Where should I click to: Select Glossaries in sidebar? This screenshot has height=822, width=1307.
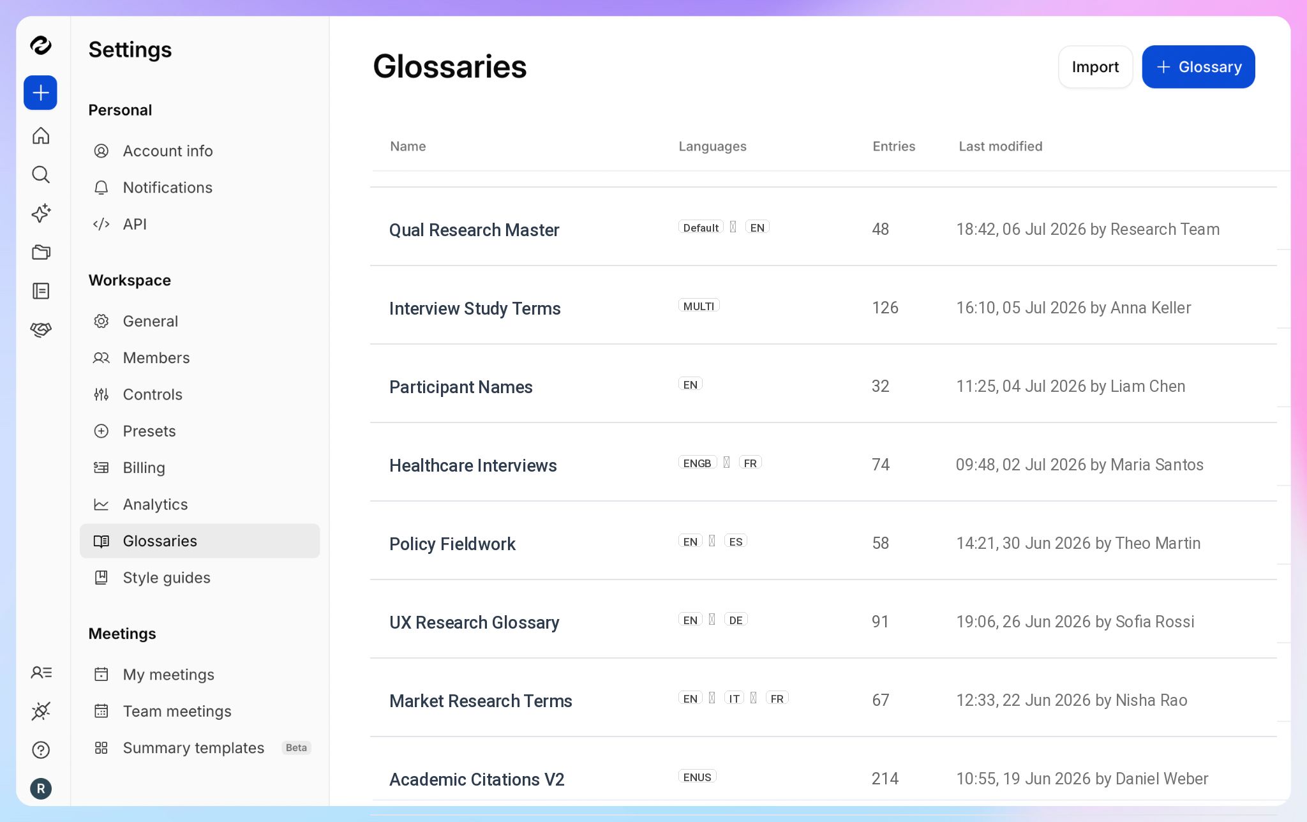point(200,541)
